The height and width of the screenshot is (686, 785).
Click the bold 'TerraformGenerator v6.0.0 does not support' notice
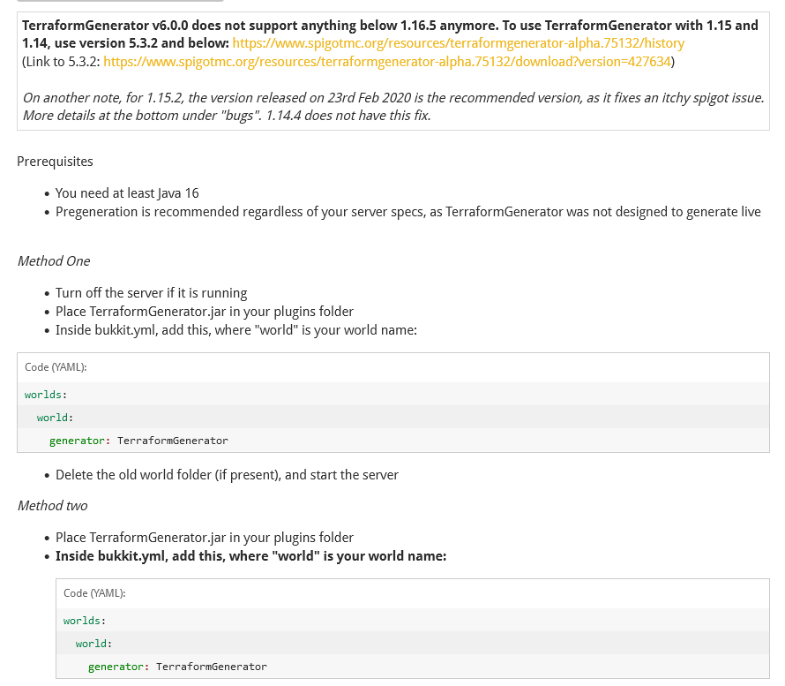coord(390,34)
